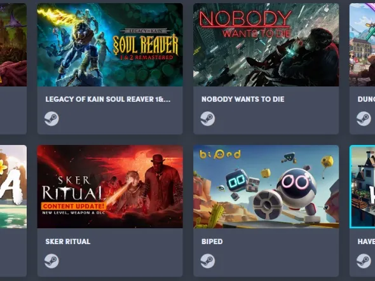Open the witch-hat game thumbnail at top left
Viewport: 375px width, 281px height.
click(x=13, y=45)
